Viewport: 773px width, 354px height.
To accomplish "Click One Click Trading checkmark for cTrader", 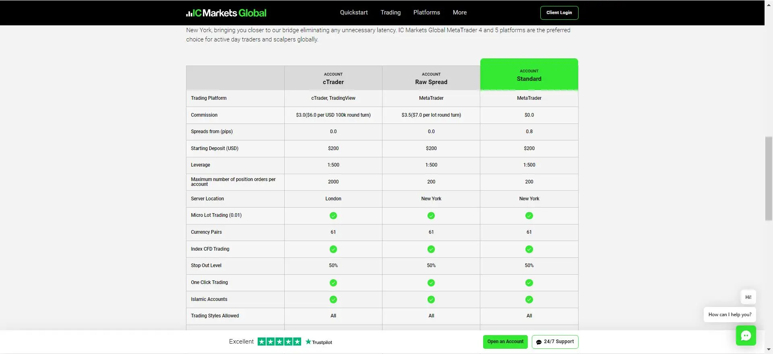I will click(333, 283).
